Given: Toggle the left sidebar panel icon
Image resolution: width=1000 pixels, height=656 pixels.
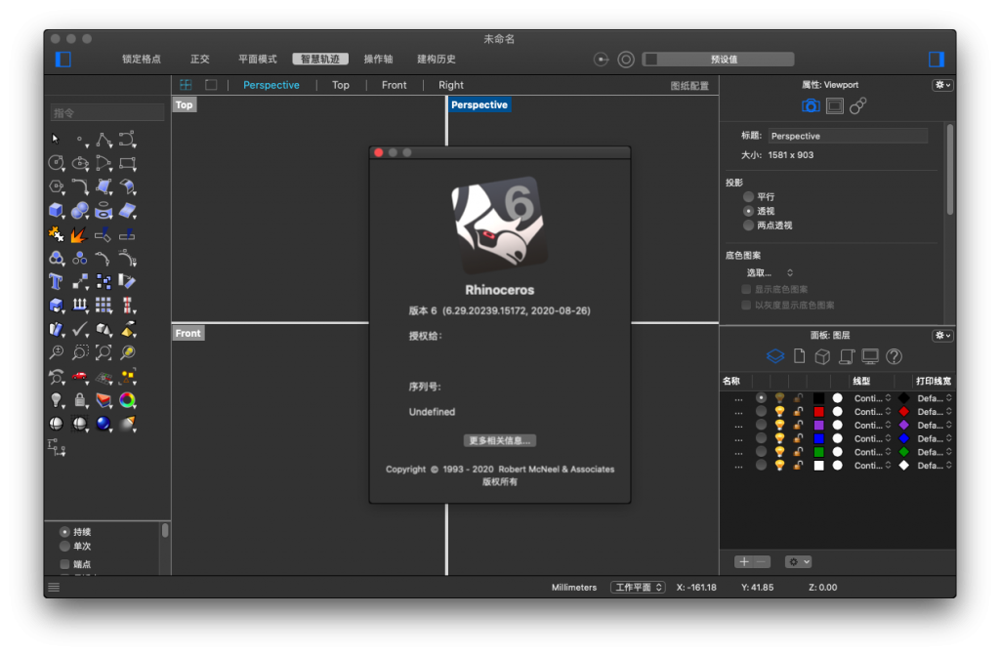Looking at the screenshot, I should click(x=63, y=60).
